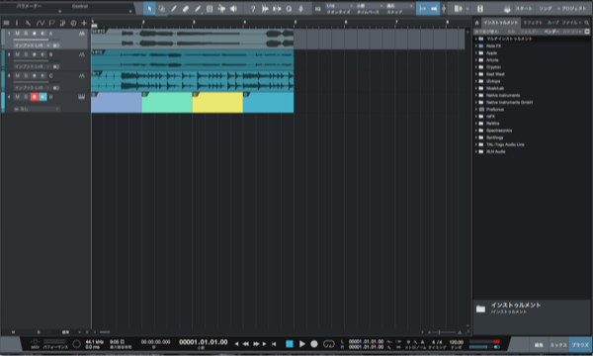Click the waveform icon on track A
Image resolution: width=593 pixels, height=356 pixels.
click(x=82, y=34)
